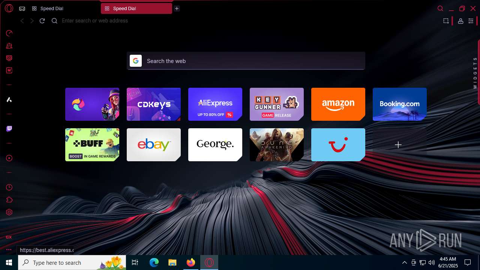Open Easy Setup sliders icon
Image resolution: width=480 pixels, height=270 pixels.
coord(471,21)
